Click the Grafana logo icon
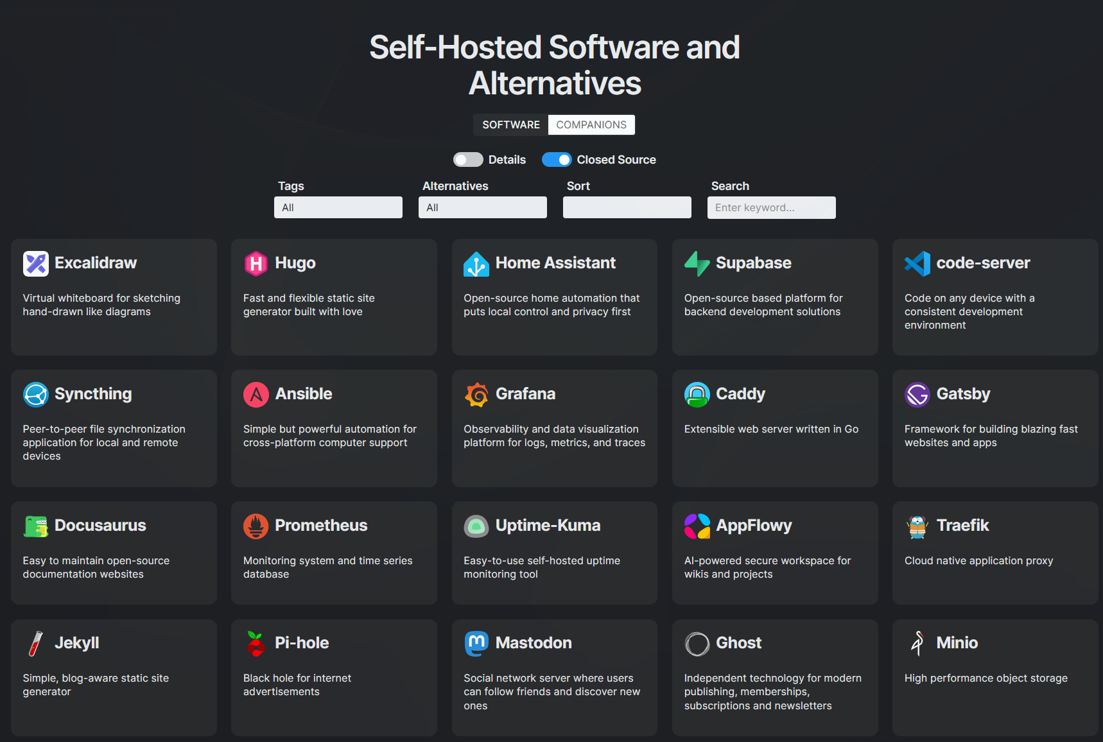 tap(476, 395)
